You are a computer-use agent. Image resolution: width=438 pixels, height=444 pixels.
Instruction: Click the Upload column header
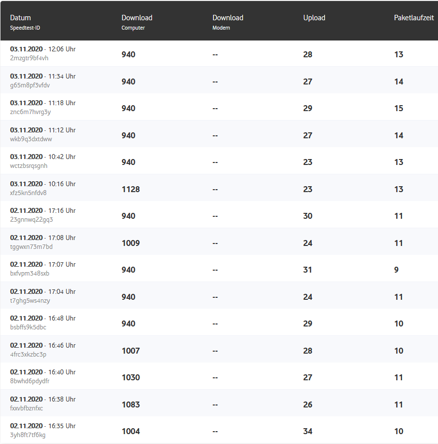[x=314, y=18]
